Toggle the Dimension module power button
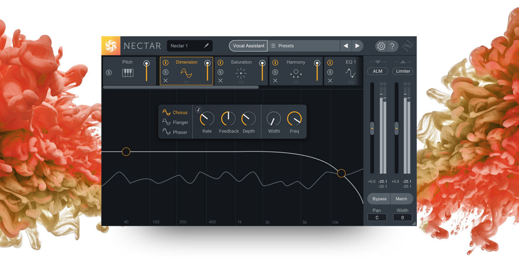519x259 pixels. pos(165,63)
